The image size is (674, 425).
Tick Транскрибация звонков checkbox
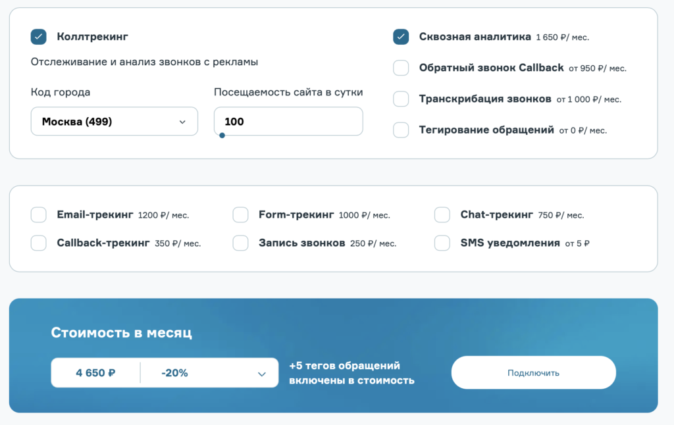click(401, 99)
